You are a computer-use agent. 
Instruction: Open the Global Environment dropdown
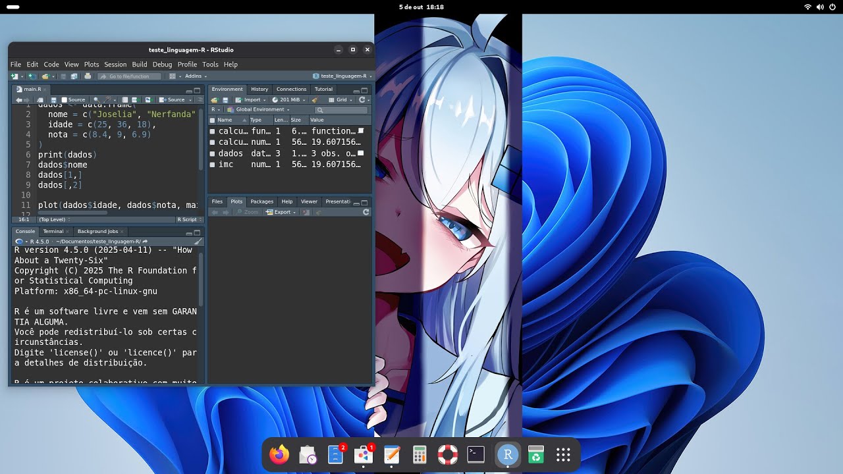click(x=258, y=109)
